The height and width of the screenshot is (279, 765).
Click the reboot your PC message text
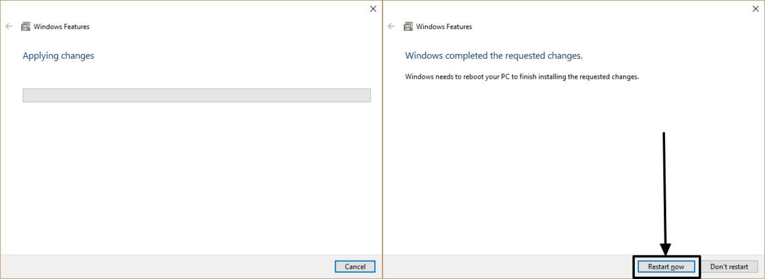point(522,76)
